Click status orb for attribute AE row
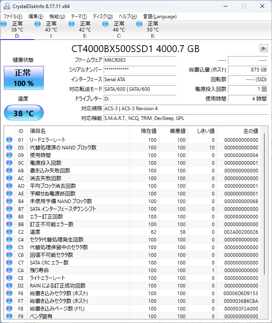 pyautogui.click(x=9, y=193)
